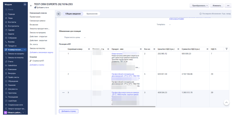The height and width of the screenshot is (121, 235).
Task: Select Действия - открытые in related list
Action: pos(38,37)
